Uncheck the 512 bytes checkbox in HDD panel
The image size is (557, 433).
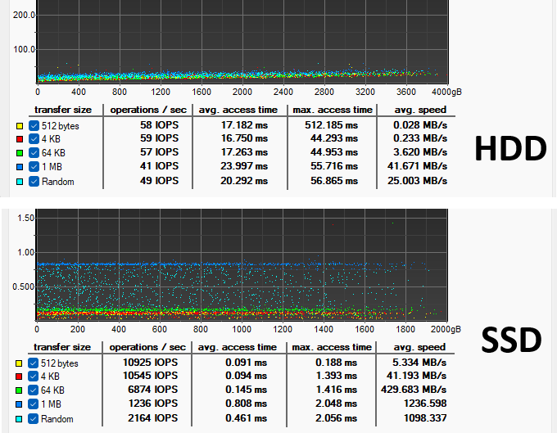pos(34,125)
